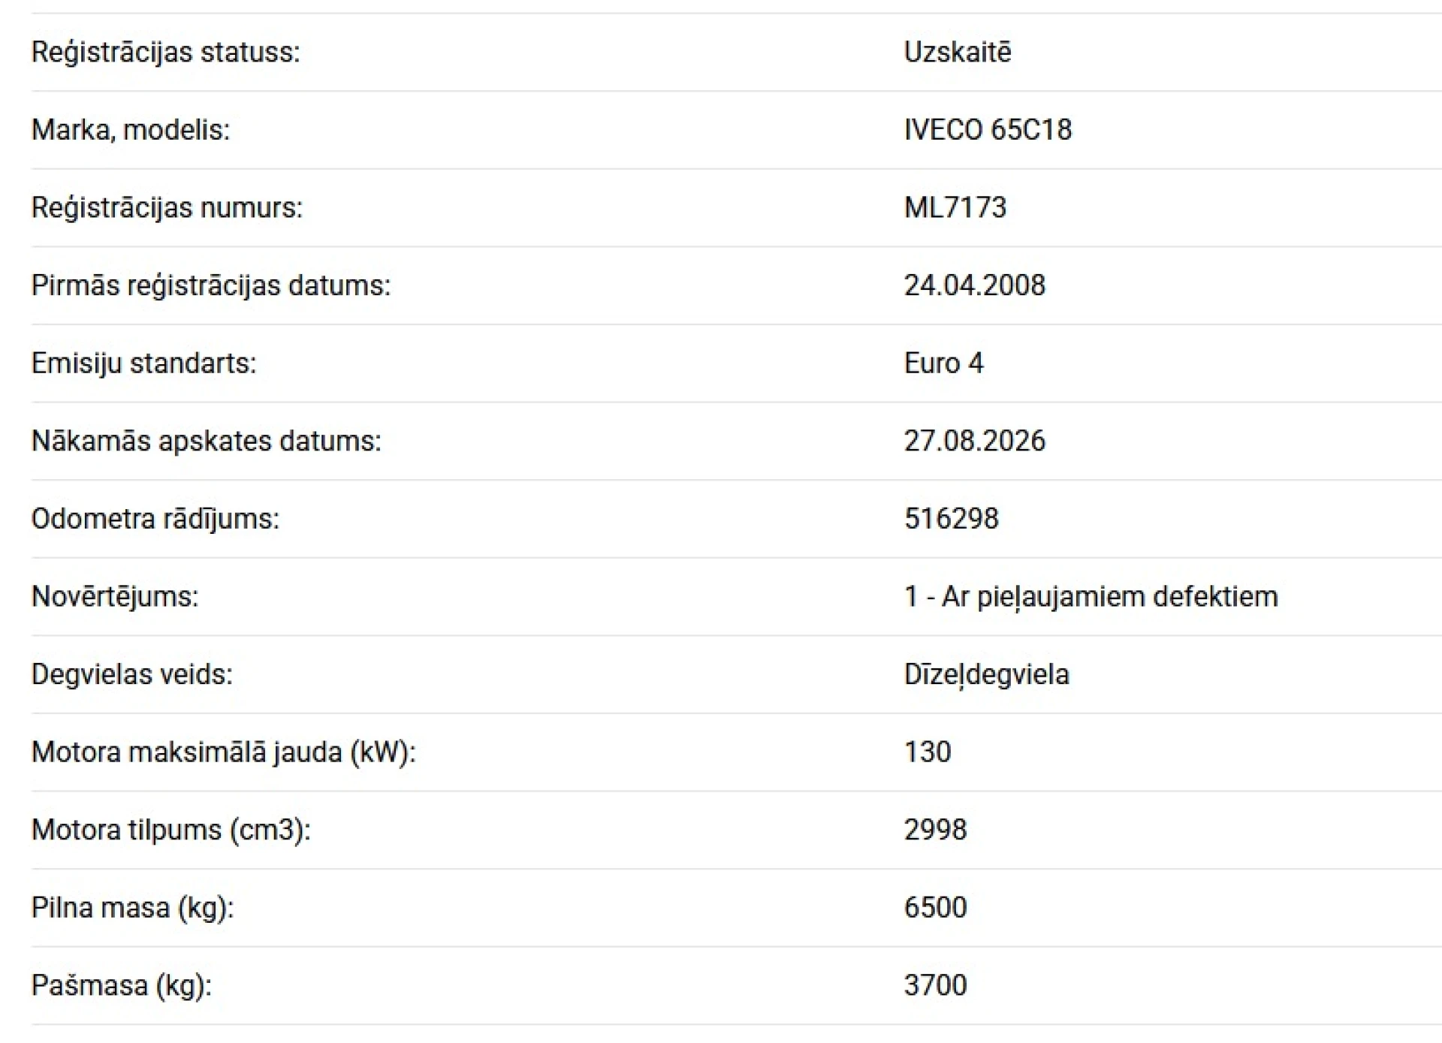This screenshot has height=1043, width=1442.
Task: Select "1 - Ar pieļaujamiem defektiem" rating text
Action: point(1091,596)
